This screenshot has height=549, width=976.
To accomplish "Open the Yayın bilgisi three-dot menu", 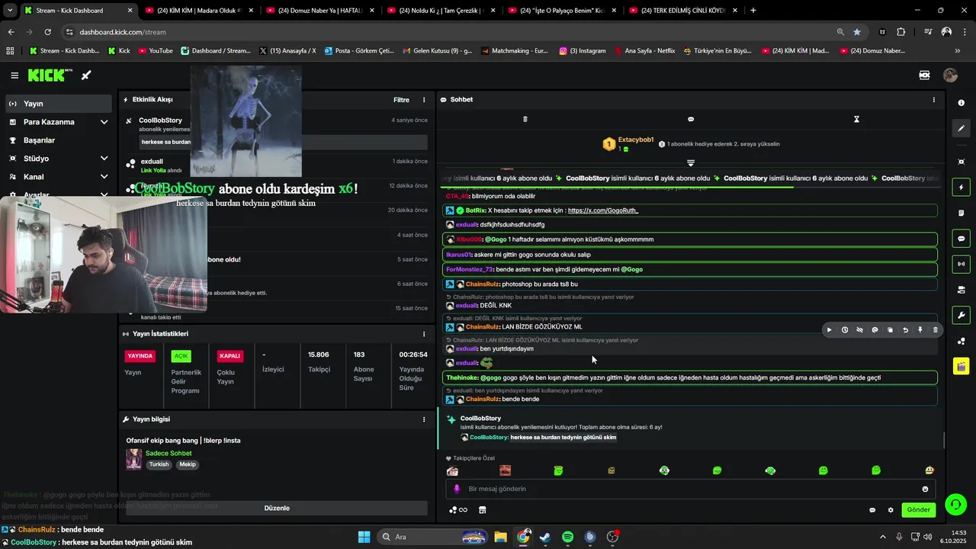I will point(424,419).
